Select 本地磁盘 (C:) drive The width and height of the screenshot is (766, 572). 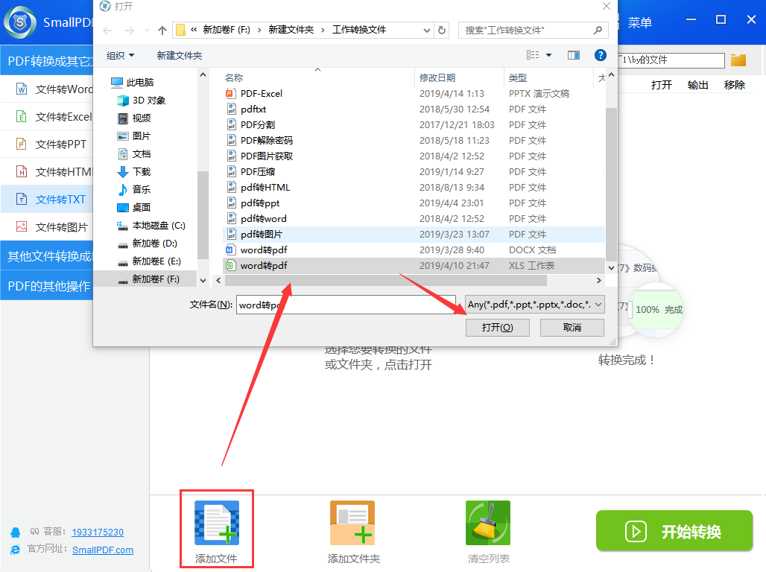[x=151, y=225]
